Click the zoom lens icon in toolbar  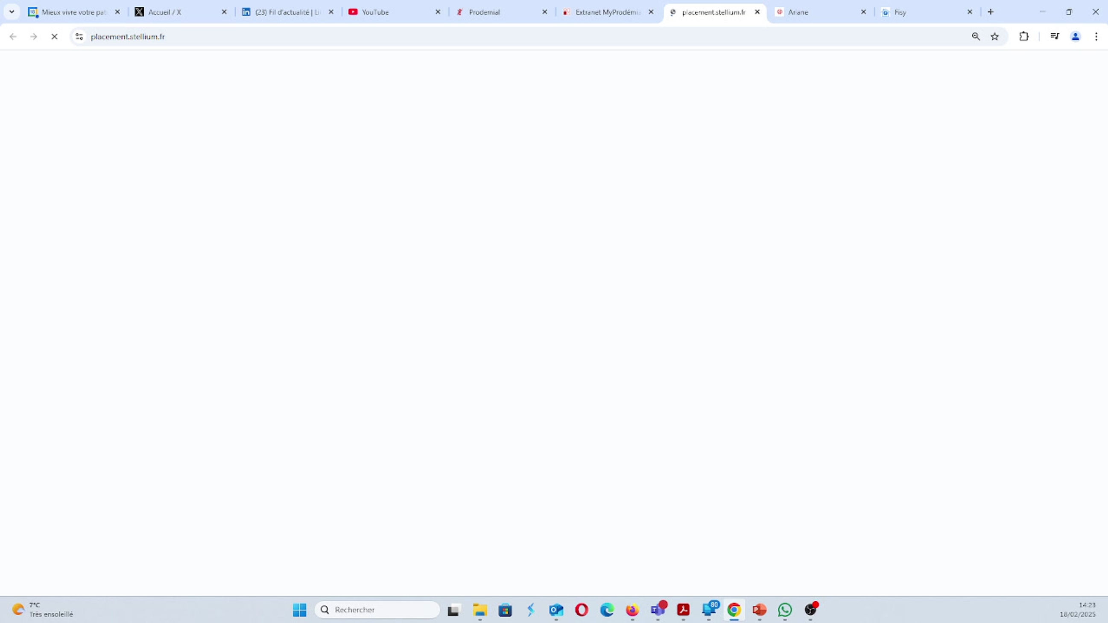[976, 37]
